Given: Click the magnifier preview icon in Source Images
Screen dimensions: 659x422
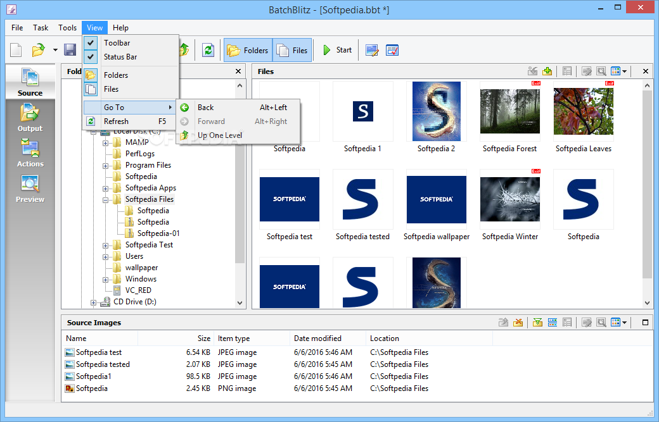Looking at the screenshot, I should click(601, 323).
